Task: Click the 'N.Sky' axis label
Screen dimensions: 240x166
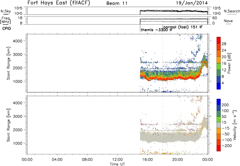Action: (x=6, y=11)
